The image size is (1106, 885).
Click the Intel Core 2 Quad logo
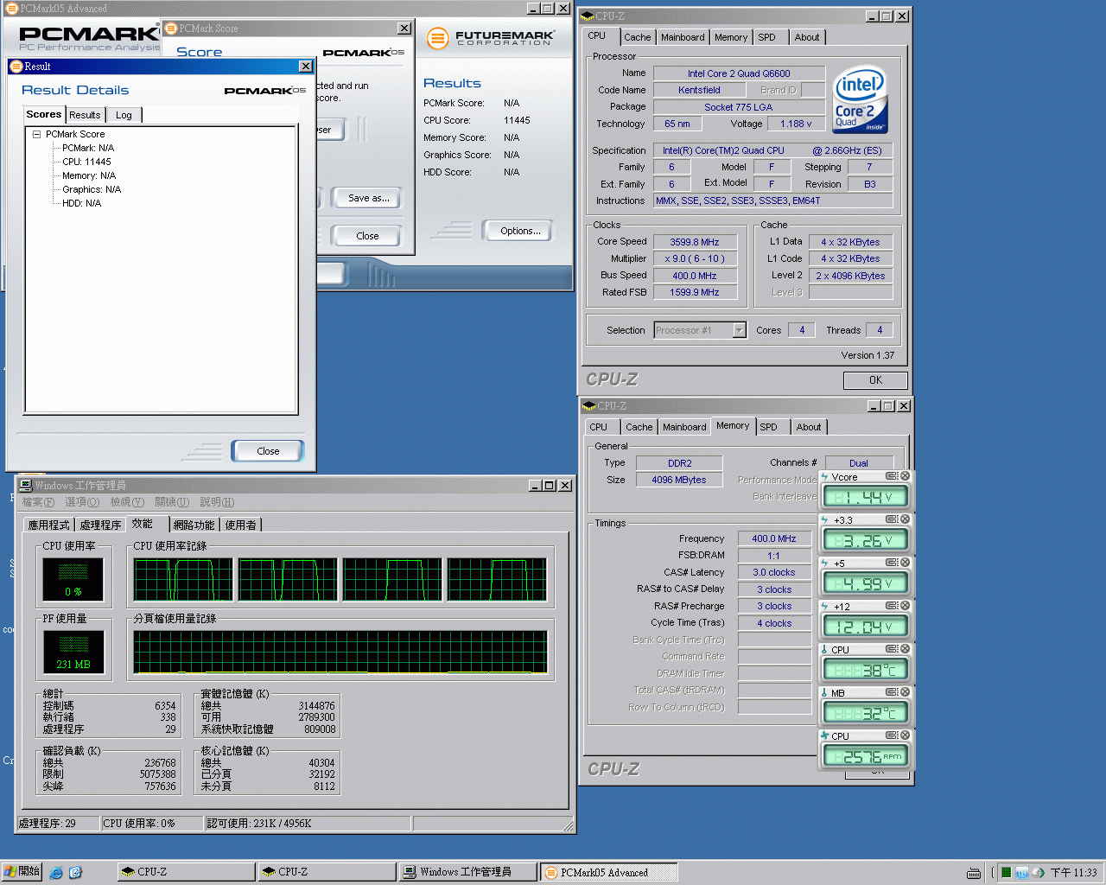(x=860, y=100)
